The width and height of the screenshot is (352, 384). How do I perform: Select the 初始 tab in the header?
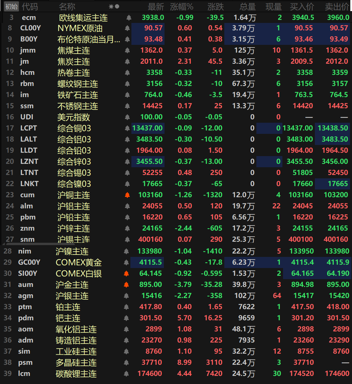pos(11,6)
